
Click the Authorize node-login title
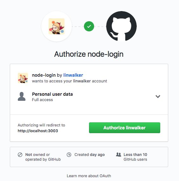[89, 54]
